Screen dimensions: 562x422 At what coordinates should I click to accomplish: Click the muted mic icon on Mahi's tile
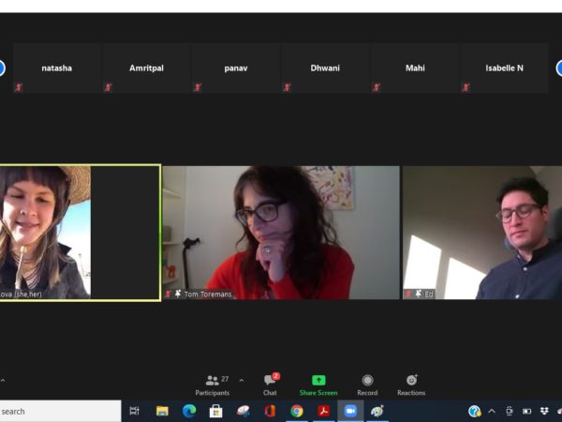[x=376, y=87]
